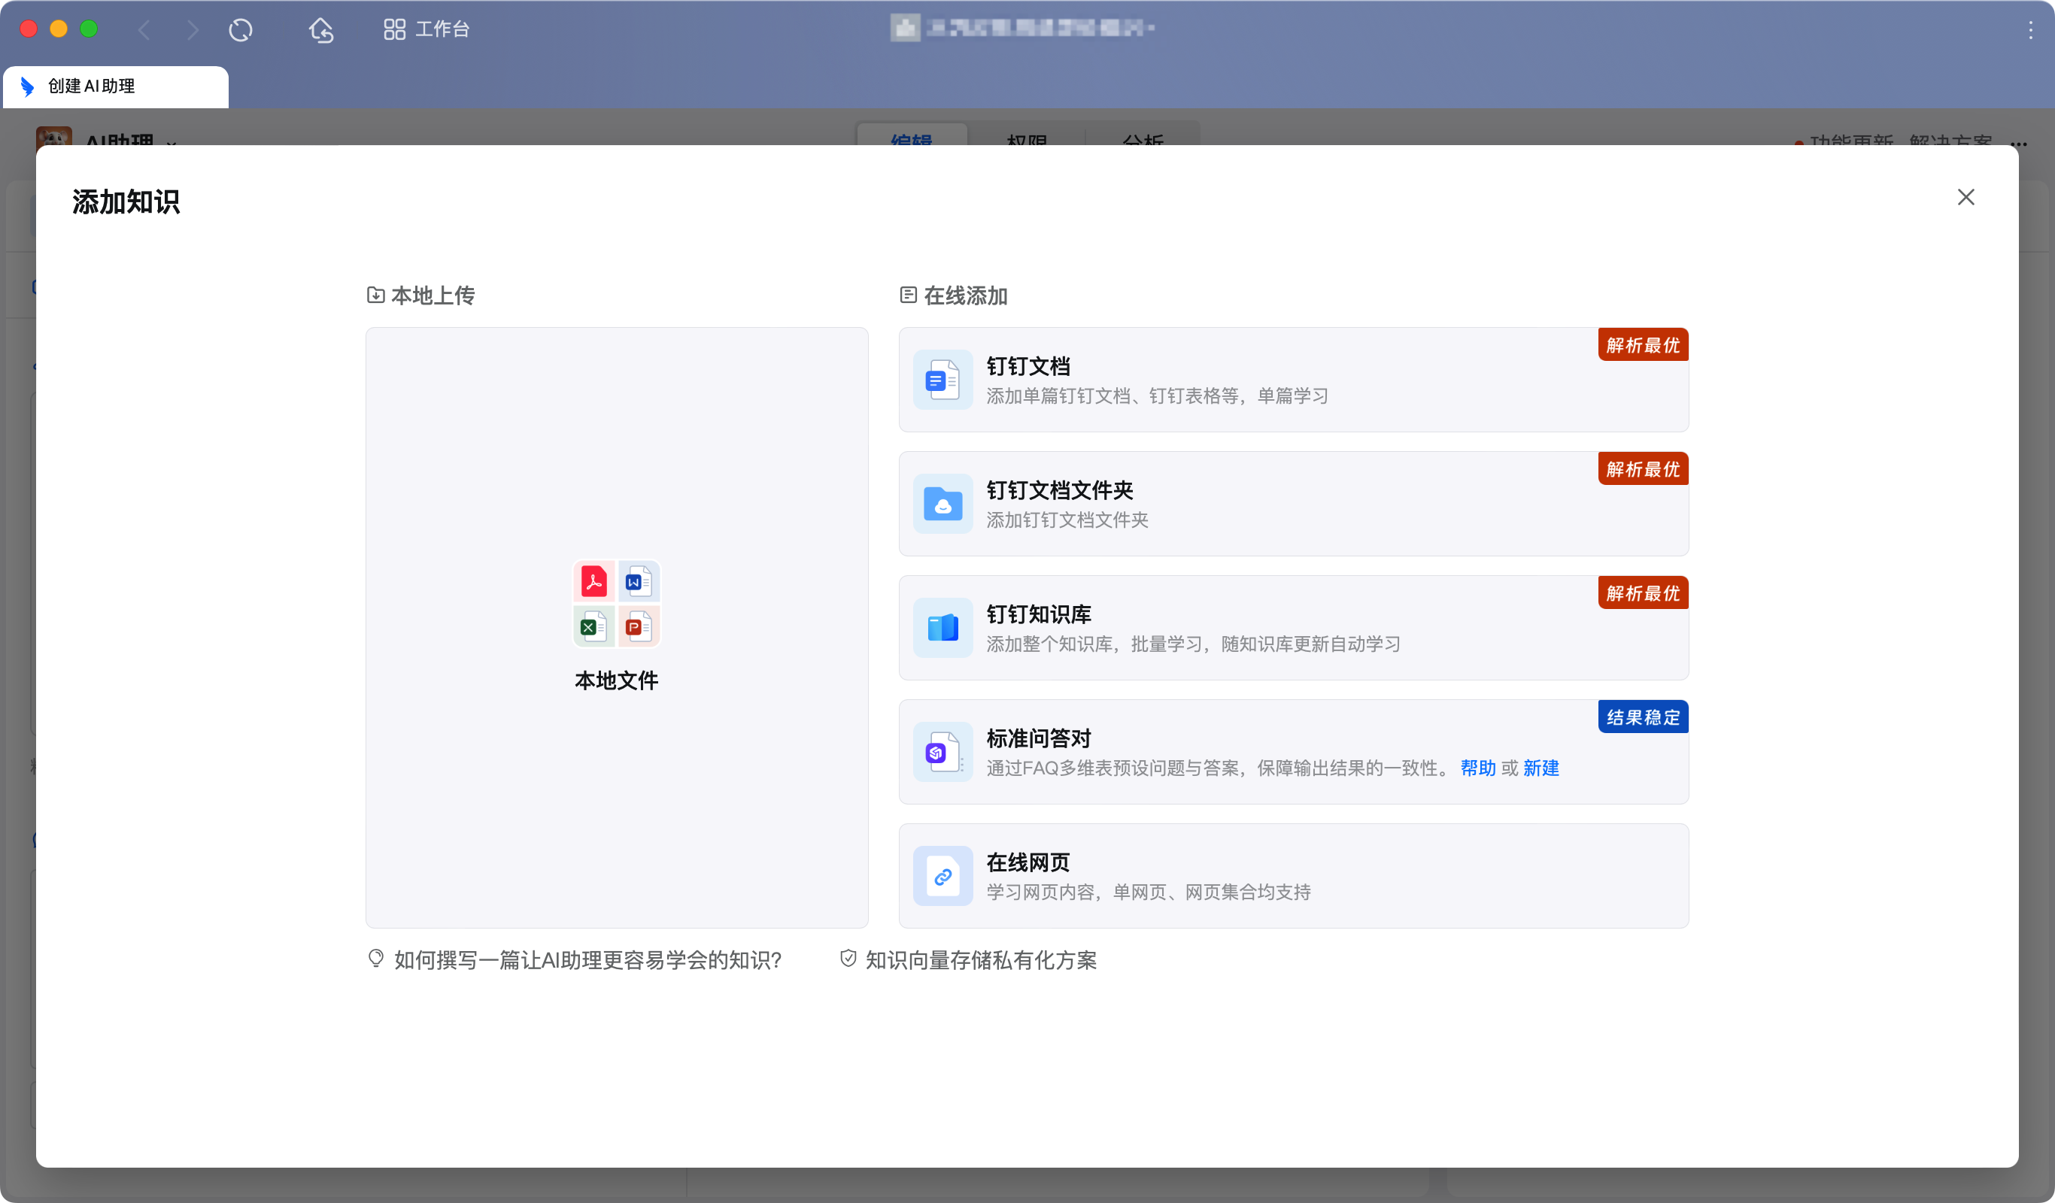Viewport: 2055px width, 1203px height.
Task: Click the 解析最优 badge on 钉钉文档
Action: (x=1642, y=345)
